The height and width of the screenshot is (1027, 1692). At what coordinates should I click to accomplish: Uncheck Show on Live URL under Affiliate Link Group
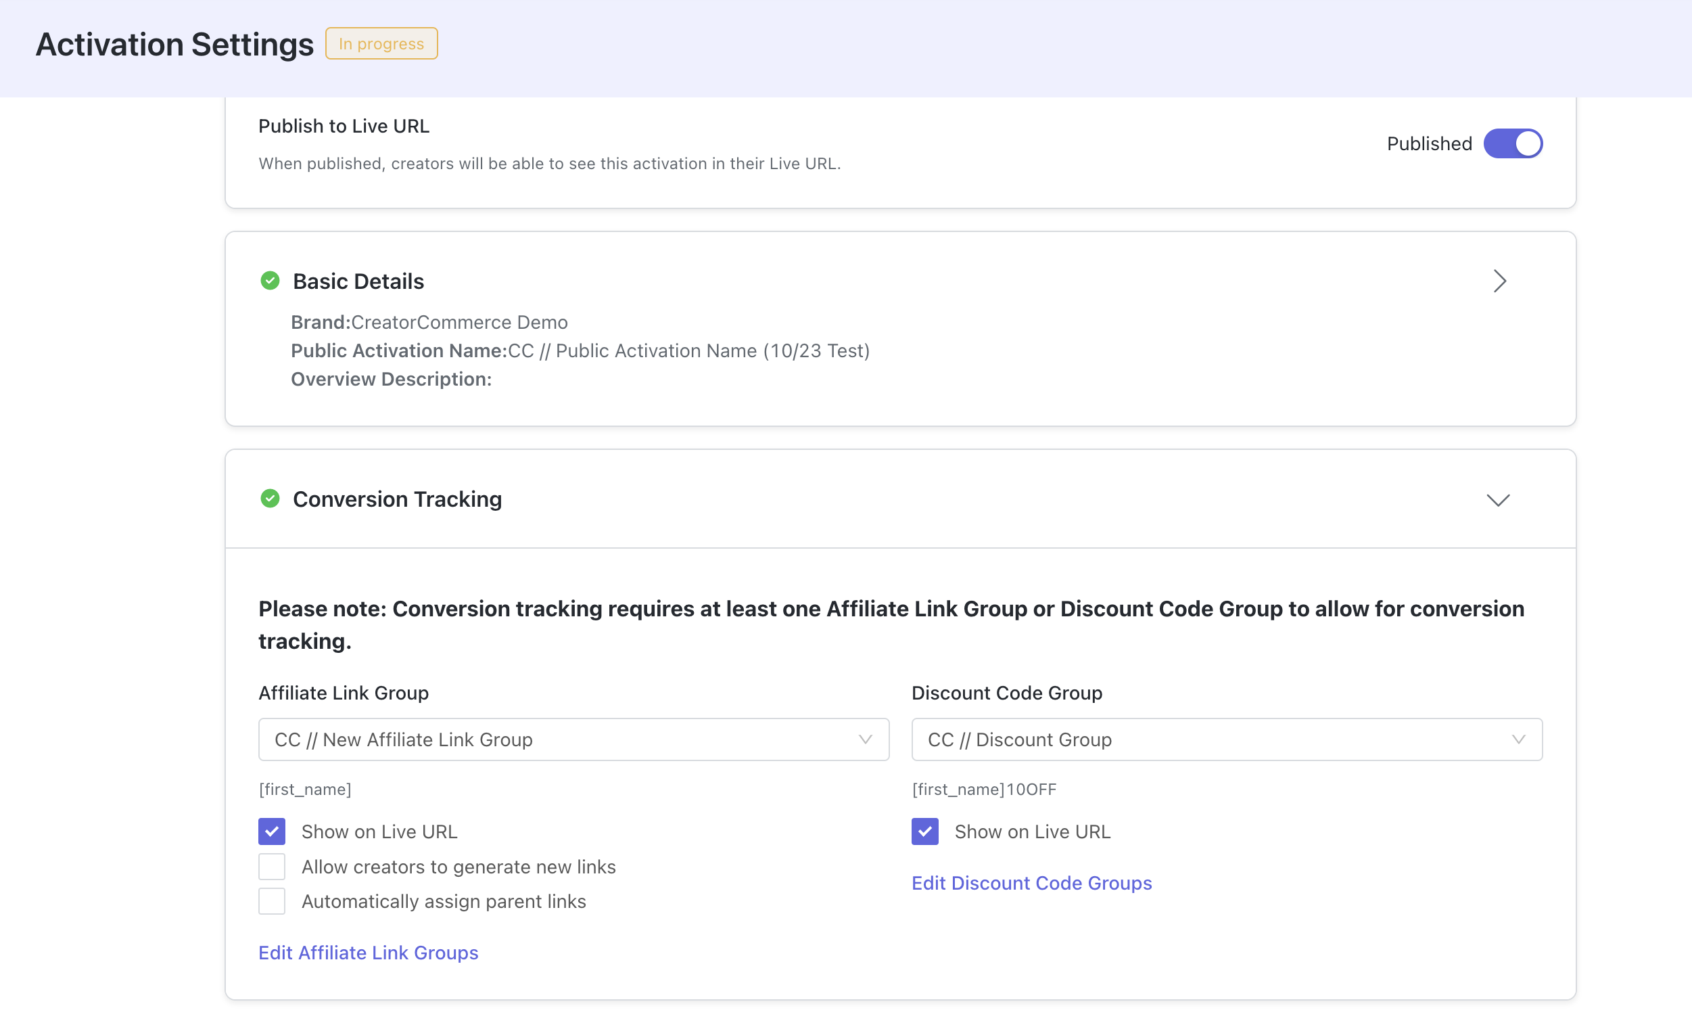coord(272,831)
